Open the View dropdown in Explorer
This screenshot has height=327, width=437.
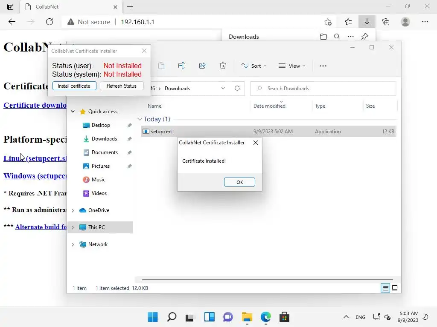292,66
